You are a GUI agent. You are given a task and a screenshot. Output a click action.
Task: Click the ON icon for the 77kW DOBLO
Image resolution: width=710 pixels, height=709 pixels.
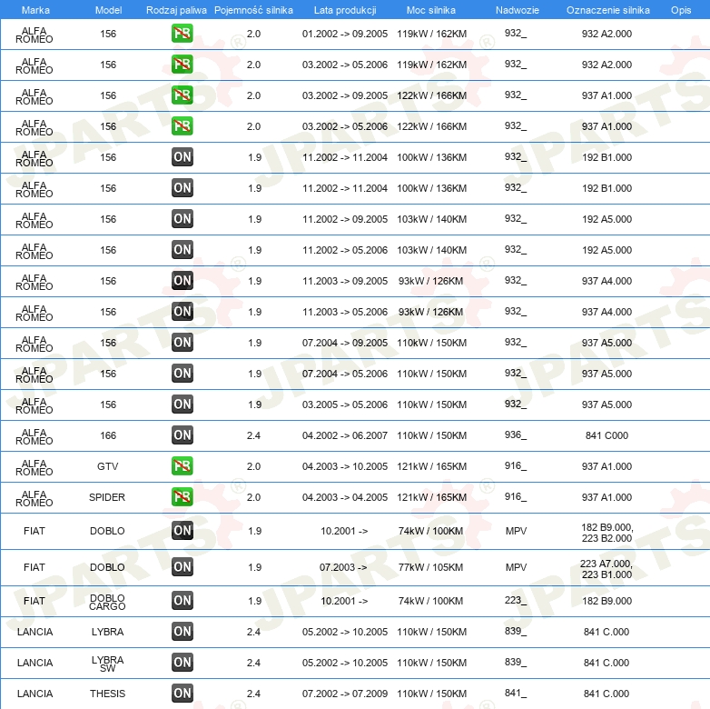182,567
